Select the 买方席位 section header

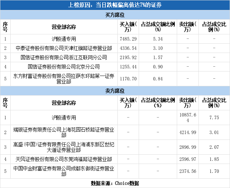115,15
